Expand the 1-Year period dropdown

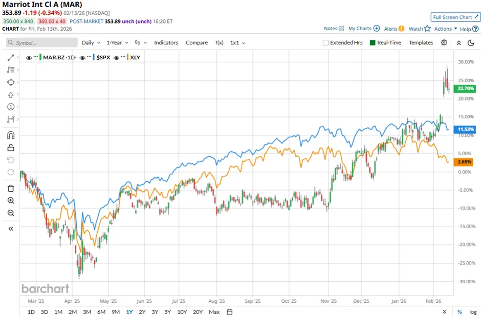pos(119,43)
